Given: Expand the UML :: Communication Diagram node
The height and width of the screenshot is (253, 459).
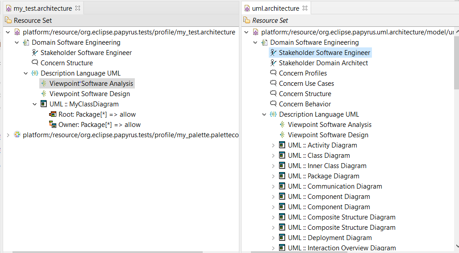Looking at the screenshot, I should pos(273,186).
